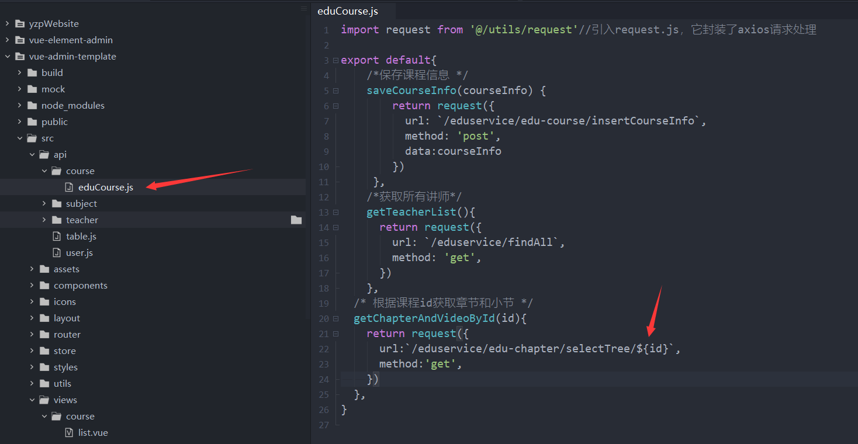This screenshot has height=444, width=858.
Task: Open user.js in the file tree
Action: click(79, 253)
